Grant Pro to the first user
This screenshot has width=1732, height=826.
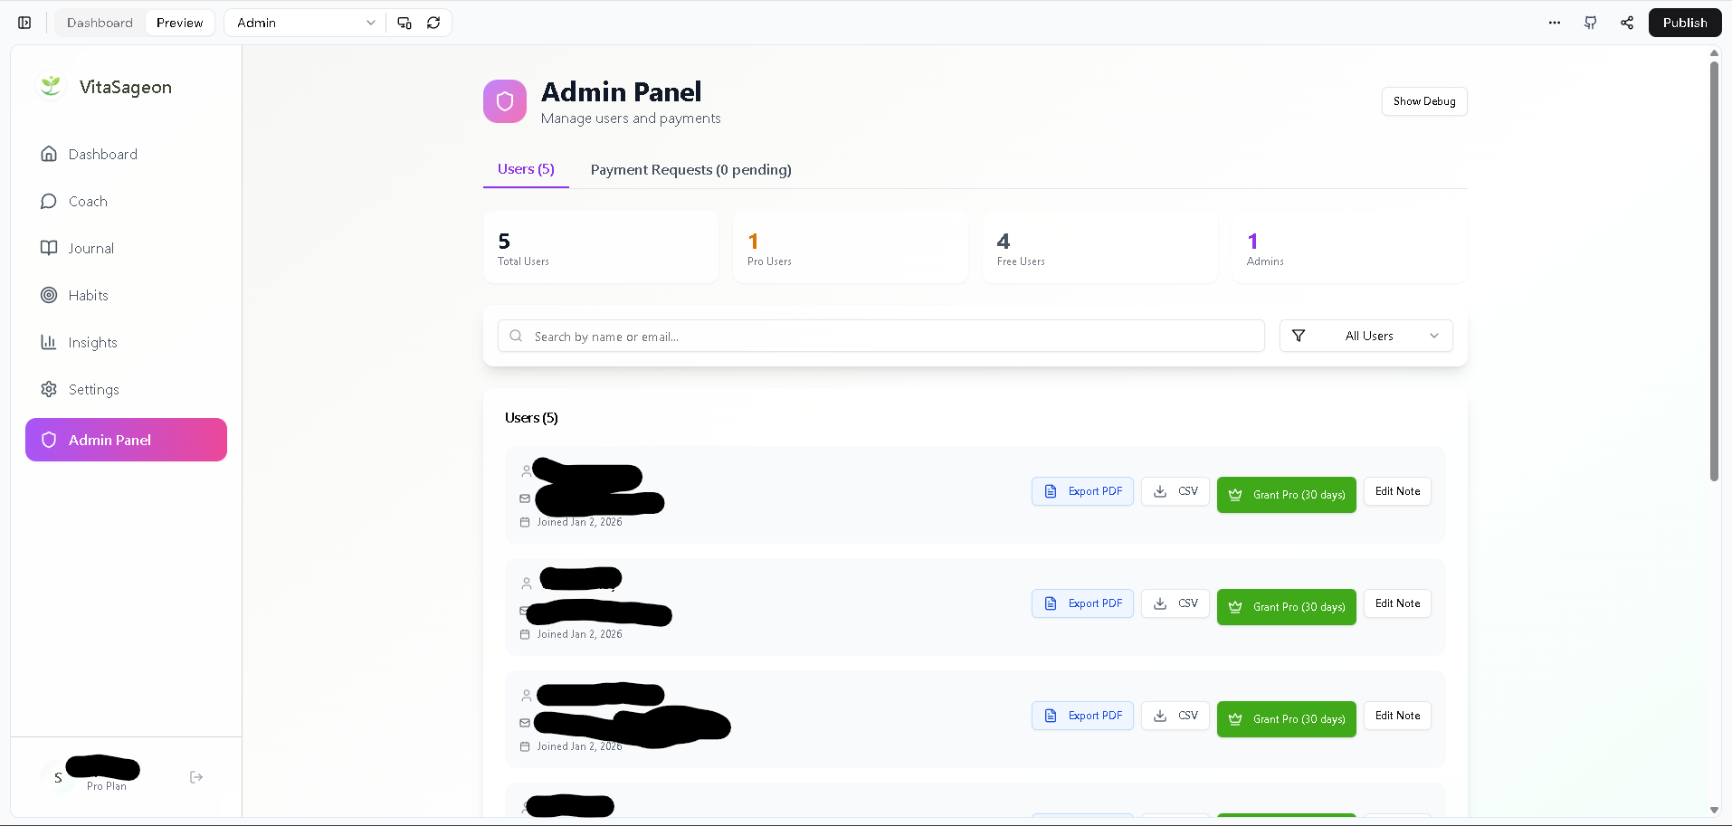(1286, 495)
